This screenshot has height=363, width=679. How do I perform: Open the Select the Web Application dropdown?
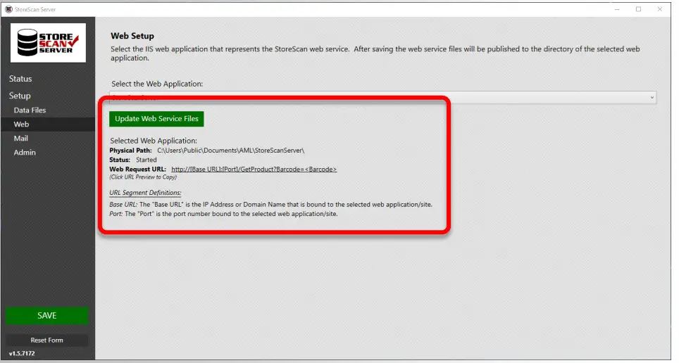[x=383, y=97]
